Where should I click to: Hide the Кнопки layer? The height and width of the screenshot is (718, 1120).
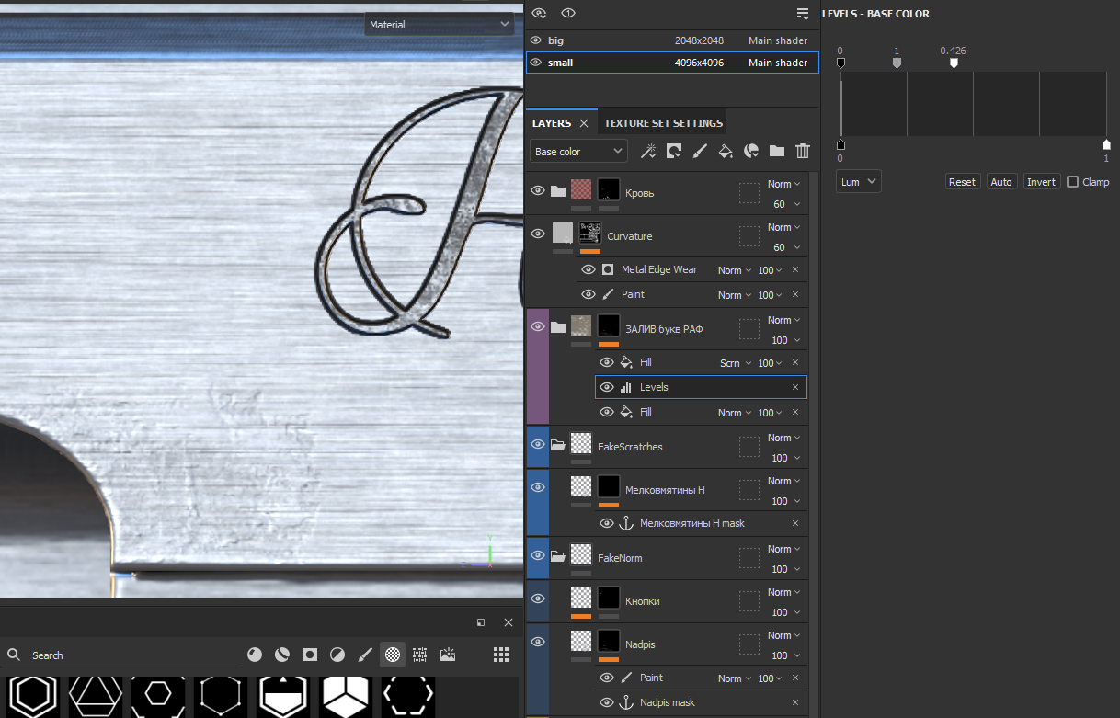pyautogui.click(x=538, y=598)
